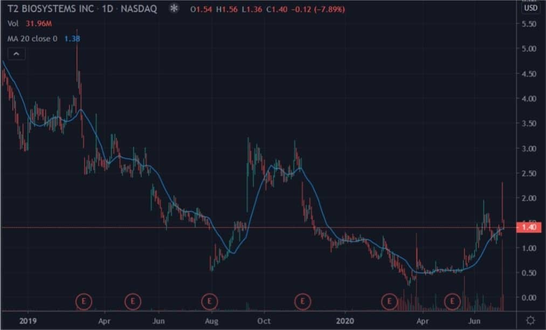Click the 0.50 price axis label
The image size is (546, 330).
click(x=529, y=273)
